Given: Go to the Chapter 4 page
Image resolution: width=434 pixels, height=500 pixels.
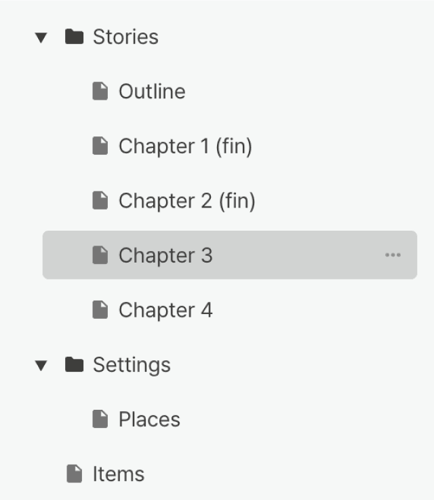Looking at the screenshot, I should pos(165,310).
